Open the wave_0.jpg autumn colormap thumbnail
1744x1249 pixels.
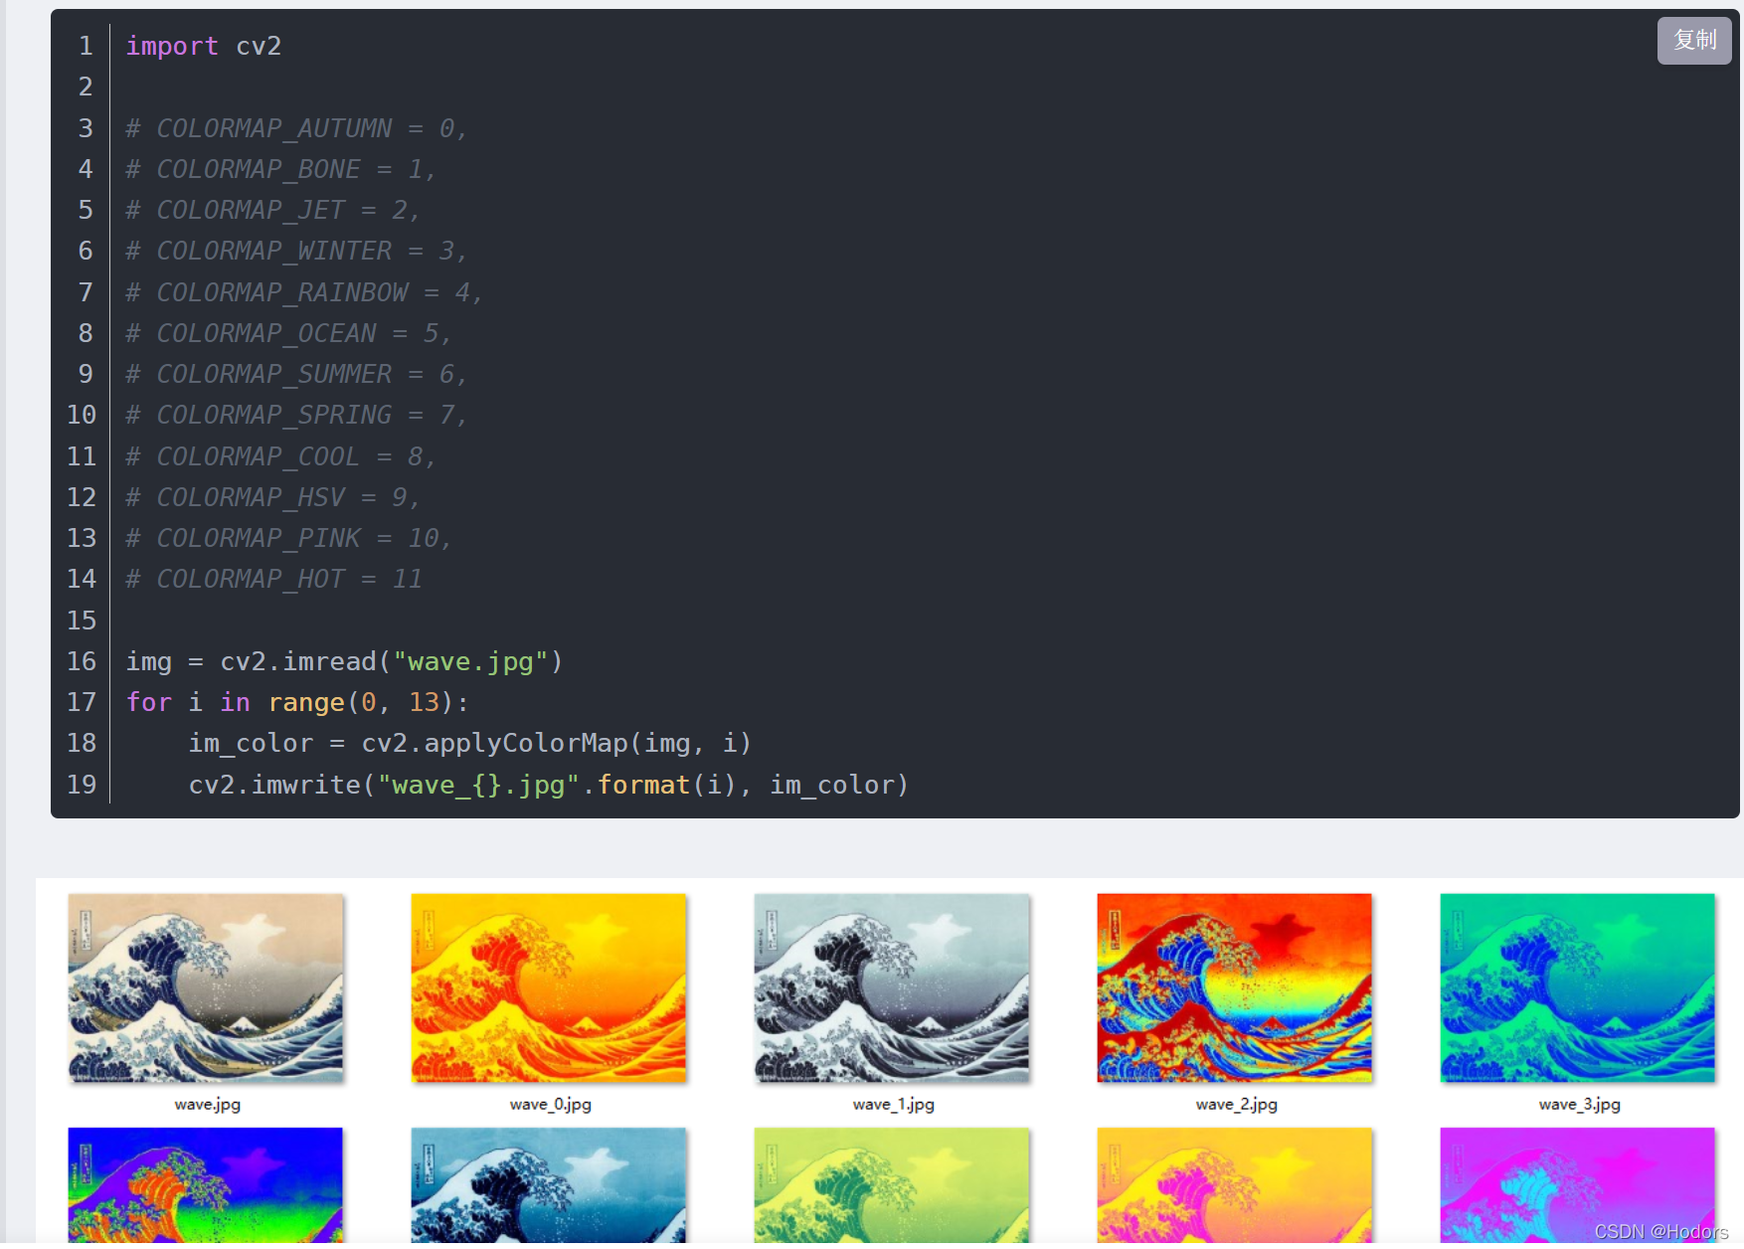tap(548, 987)
